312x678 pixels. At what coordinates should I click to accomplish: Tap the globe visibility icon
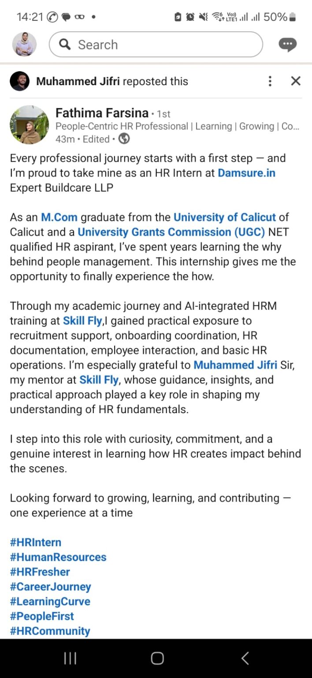point(124,139)
